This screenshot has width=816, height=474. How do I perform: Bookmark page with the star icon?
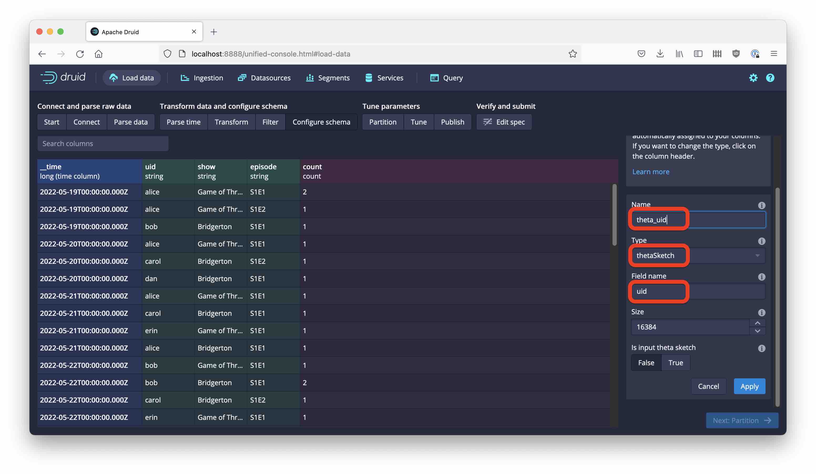(573, 54)
